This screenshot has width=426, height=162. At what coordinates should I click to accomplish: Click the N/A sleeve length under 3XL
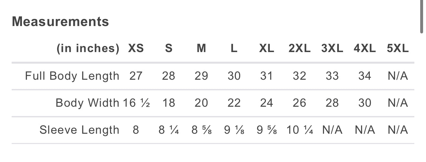[332, 130]
